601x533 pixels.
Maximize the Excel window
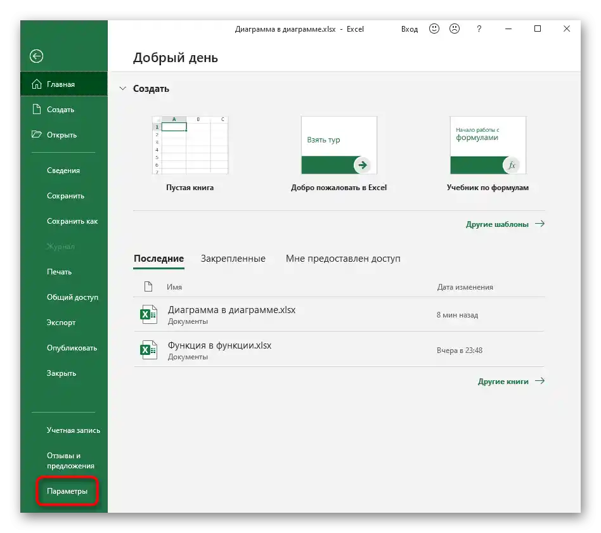538,29
